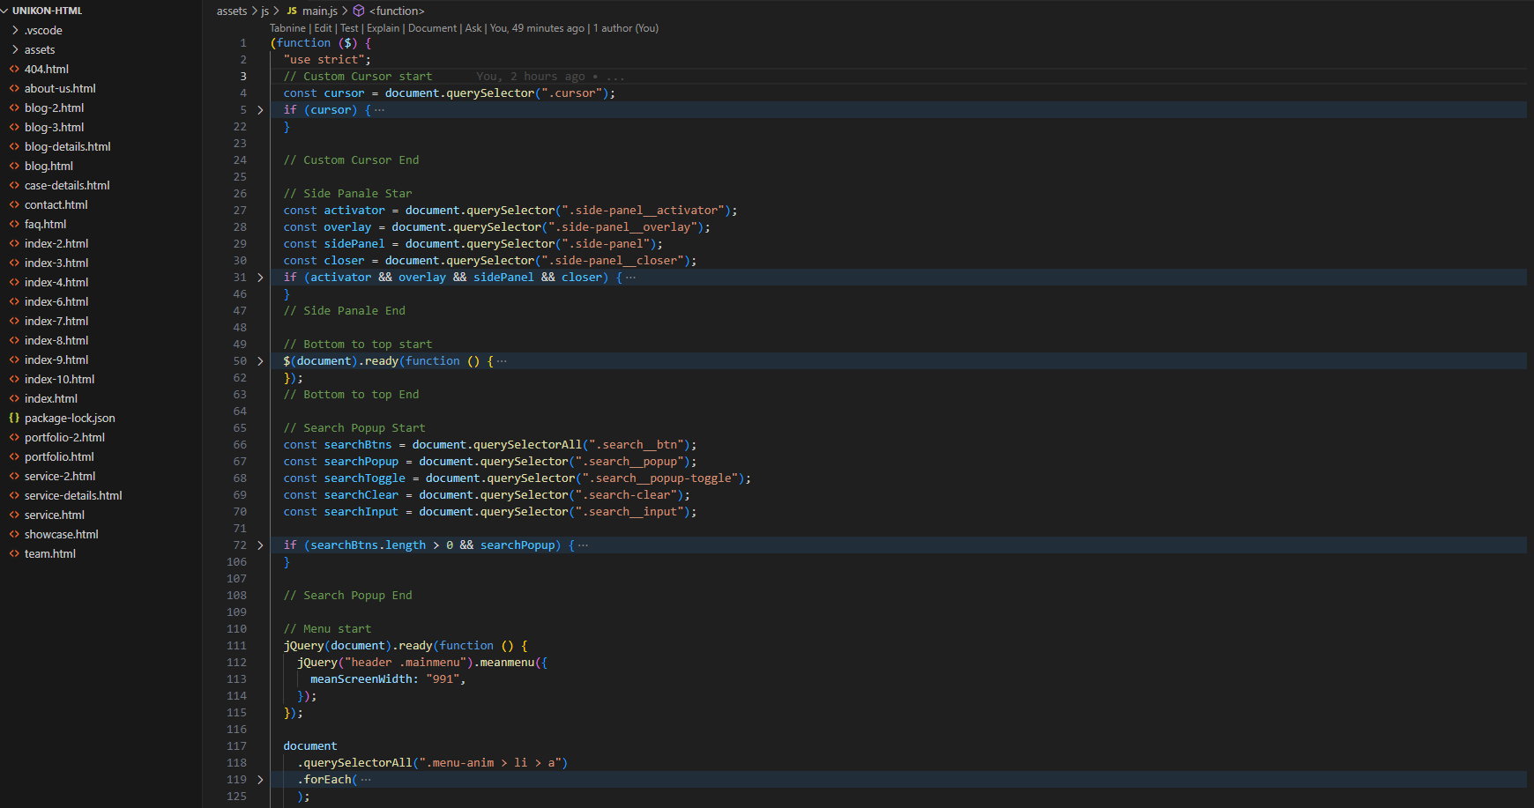Click the folded ellipsis after 'if (cursor) {'
Viewport: 1534px width, 808px height.
pos(379,110)
